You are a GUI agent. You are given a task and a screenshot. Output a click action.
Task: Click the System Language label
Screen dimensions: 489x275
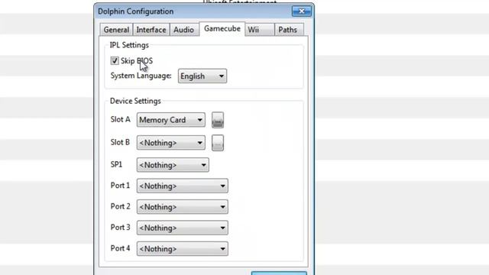(141, 76)
